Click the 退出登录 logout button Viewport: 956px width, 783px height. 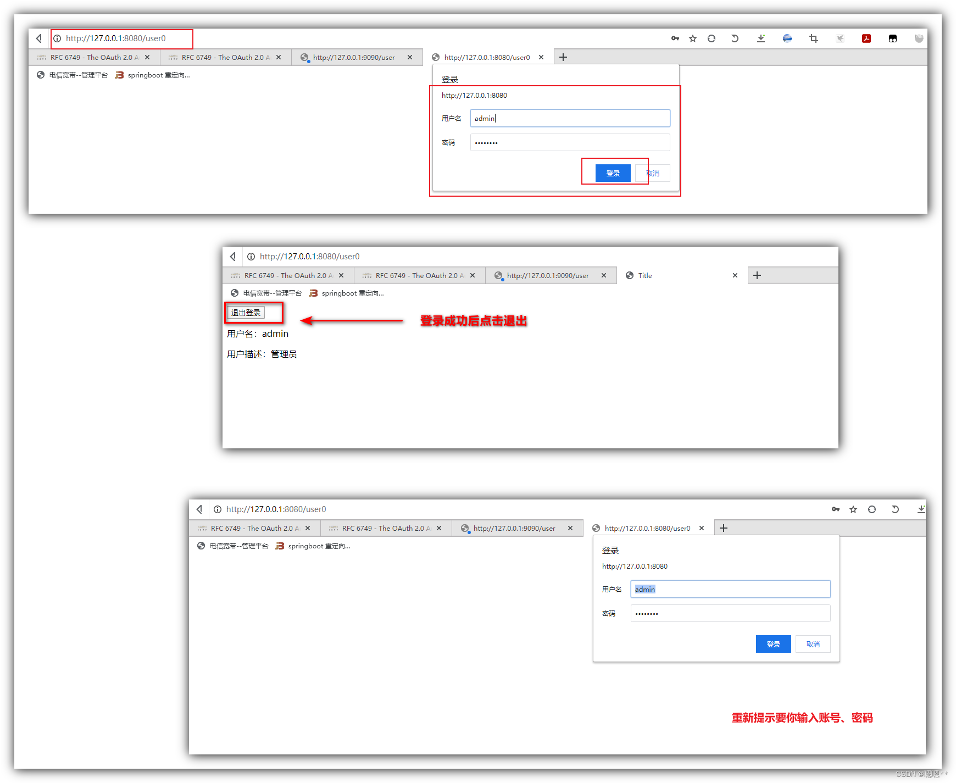pos(246,313)
